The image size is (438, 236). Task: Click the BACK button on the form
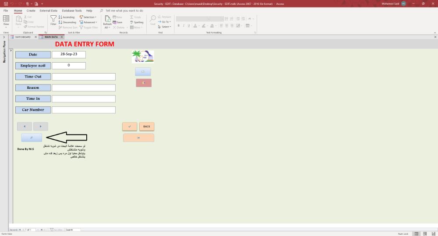[x=147, y=127]
